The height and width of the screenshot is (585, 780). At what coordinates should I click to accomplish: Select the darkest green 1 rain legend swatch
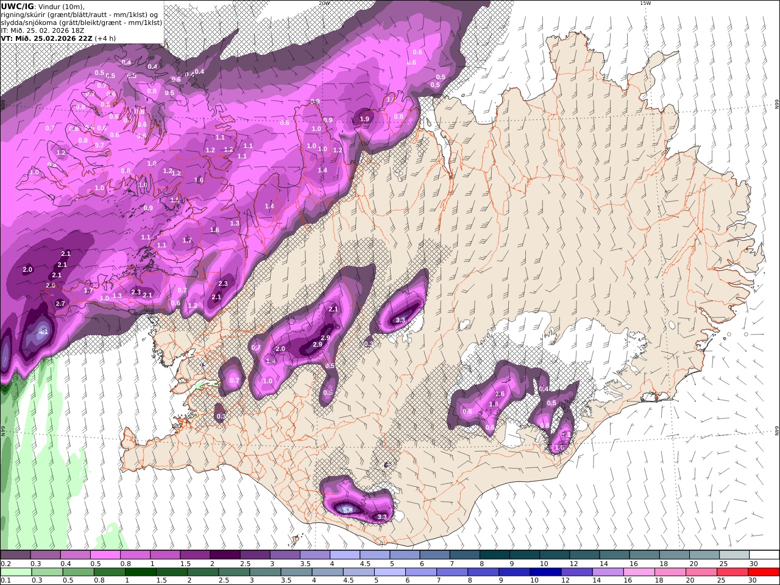tap(141, 572)
